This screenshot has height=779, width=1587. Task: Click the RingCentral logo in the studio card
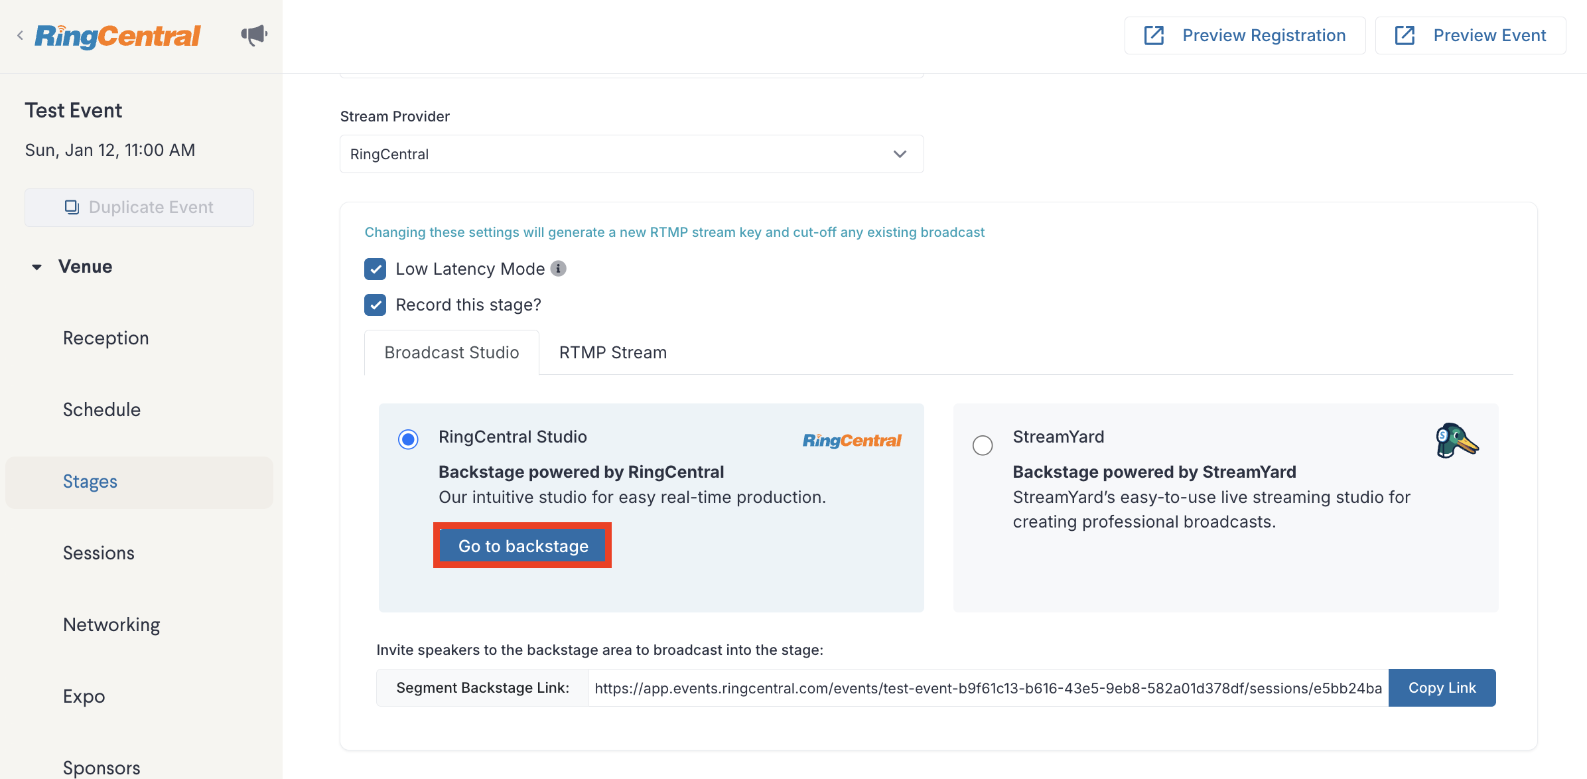pos(852,441)
